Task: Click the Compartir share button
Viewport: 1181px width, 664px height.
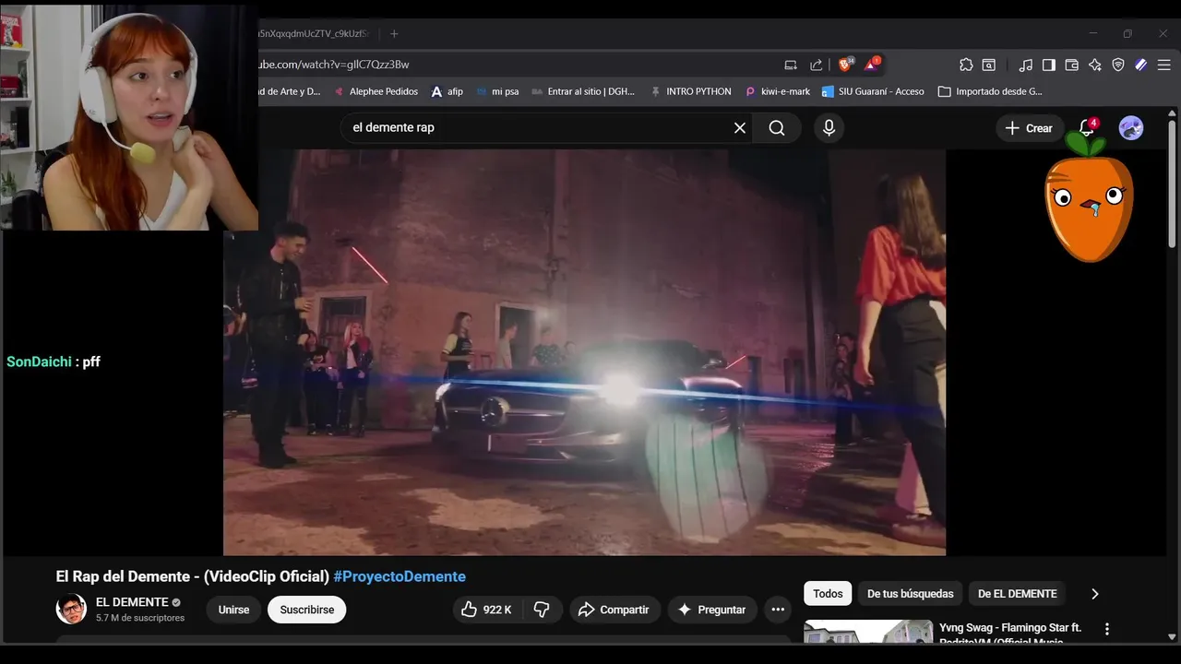Action: click(614, 610)
